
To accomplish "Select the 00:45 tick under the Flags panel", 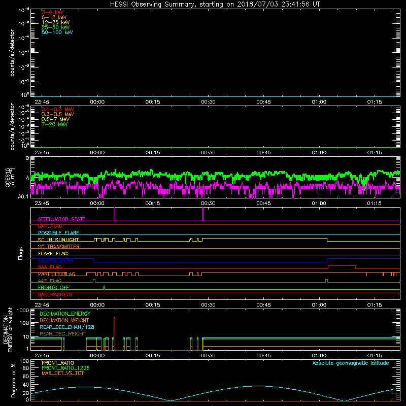I will click(x=263, y=305).
